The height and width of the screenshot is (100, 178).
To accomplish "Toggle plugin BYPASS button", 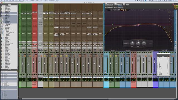I will (127, 5).
